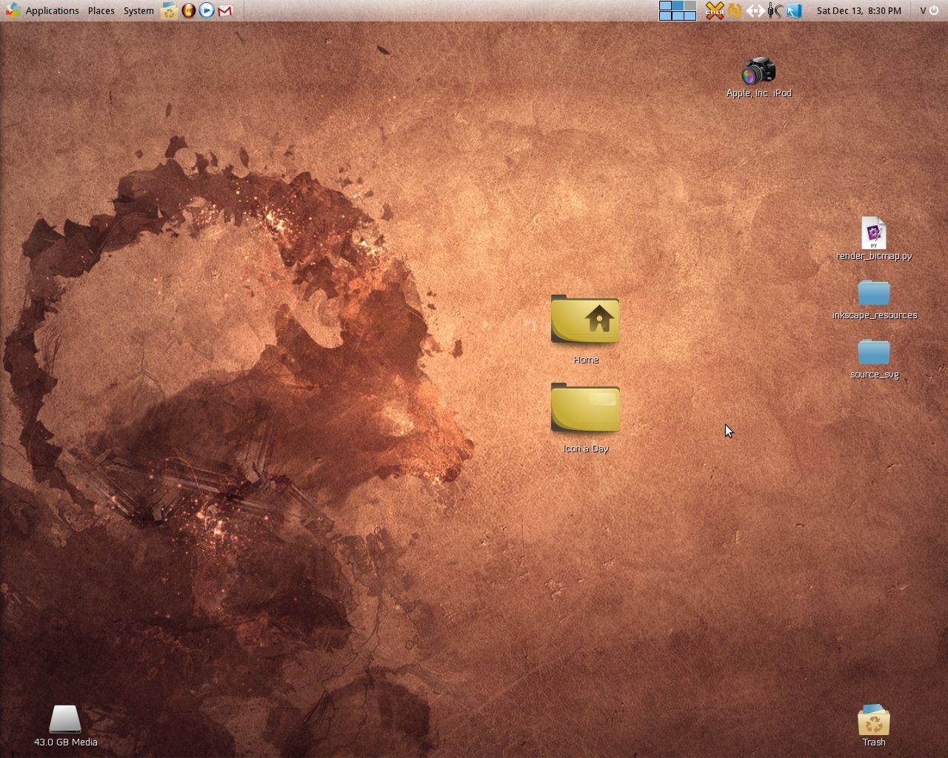
Task: Select the Apple, Inc. iPod camera icon
Action: click(x=758, y=72)
